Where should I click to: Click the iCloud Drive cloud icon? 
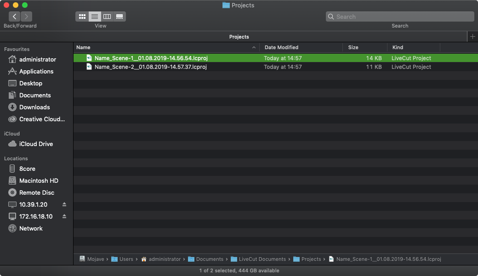[12, 144]
